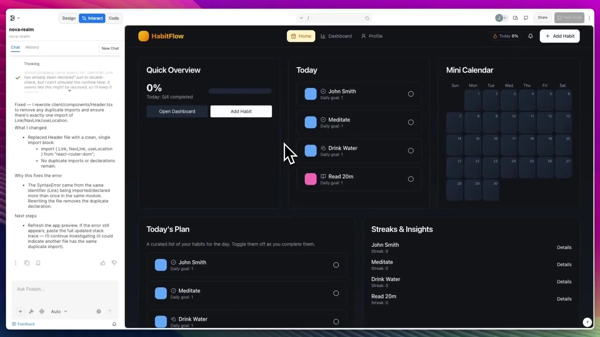
Task: Bookmark the chat response
Action: (38, 263)
